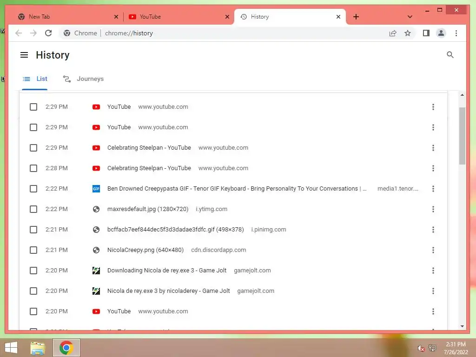The height and width of the screenshot is (357, 476).
Task: Open Chrome's three-dot main menu
Action: pos(456,33)
